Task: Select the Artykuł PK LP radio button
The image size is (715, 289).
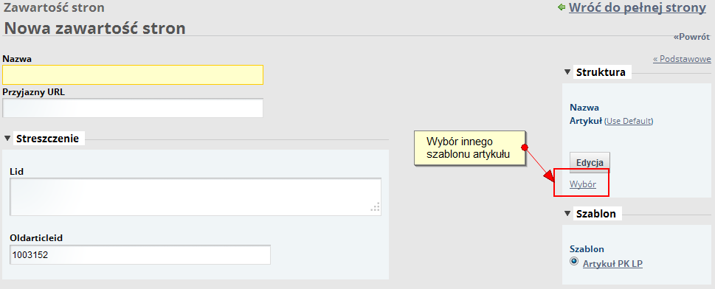Action: point(574,262)
